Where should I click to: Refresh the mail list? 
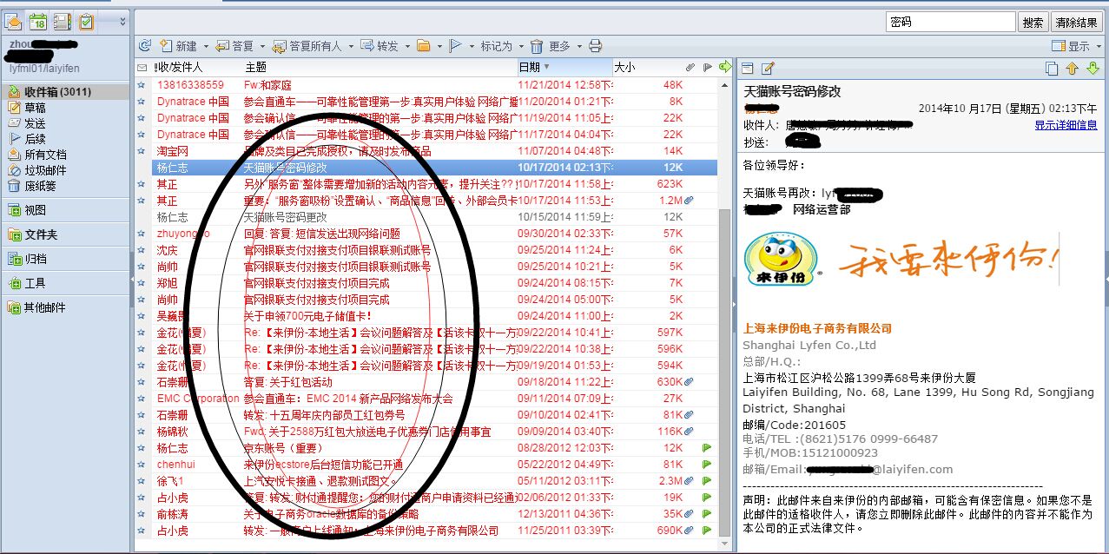(x=145, y=46)
